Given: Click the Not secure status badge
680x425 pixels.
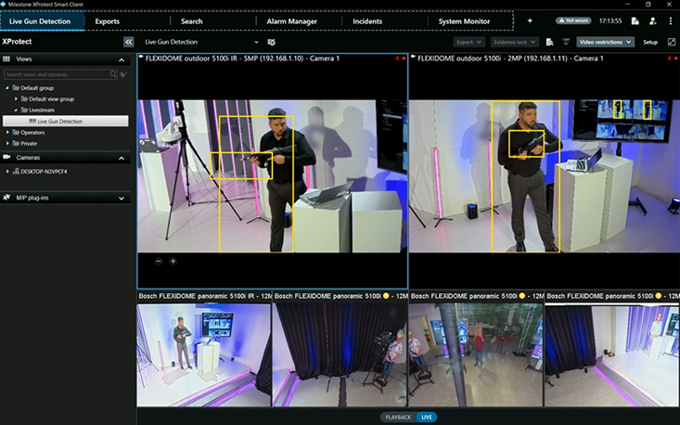Looking at the screenshot, I should 573,20.
